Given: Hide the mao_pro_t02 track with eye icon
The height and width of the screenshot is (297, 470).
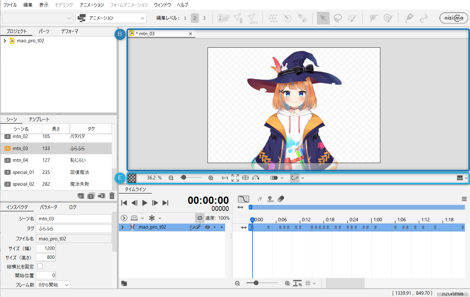Looking at the screenshot, I should 207,227.
